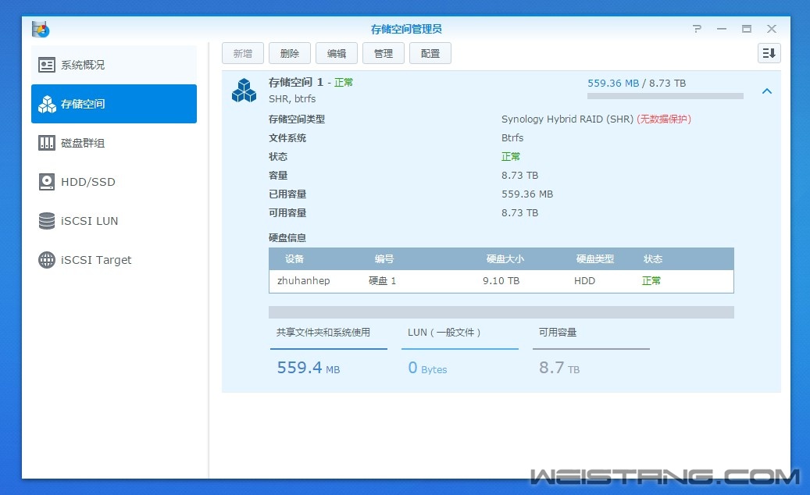Click the HDD/SSD drive icon

coord(47,182)
